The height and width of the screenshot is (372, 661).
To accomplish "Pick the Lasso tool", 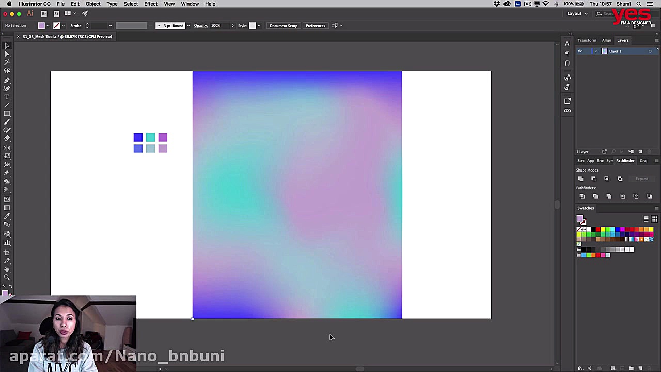I will click(x=7, y=70).
